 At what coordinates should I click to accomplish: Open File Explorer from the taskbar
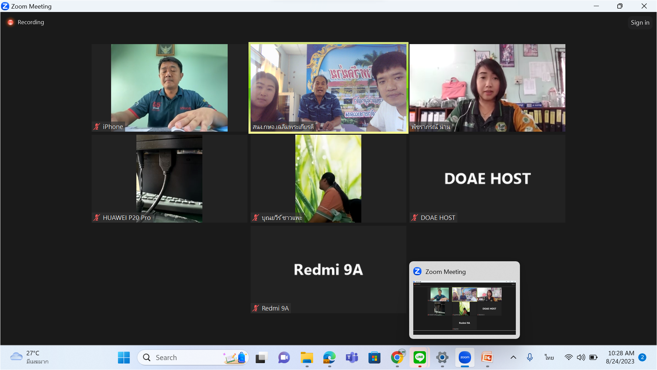[307, 358]
